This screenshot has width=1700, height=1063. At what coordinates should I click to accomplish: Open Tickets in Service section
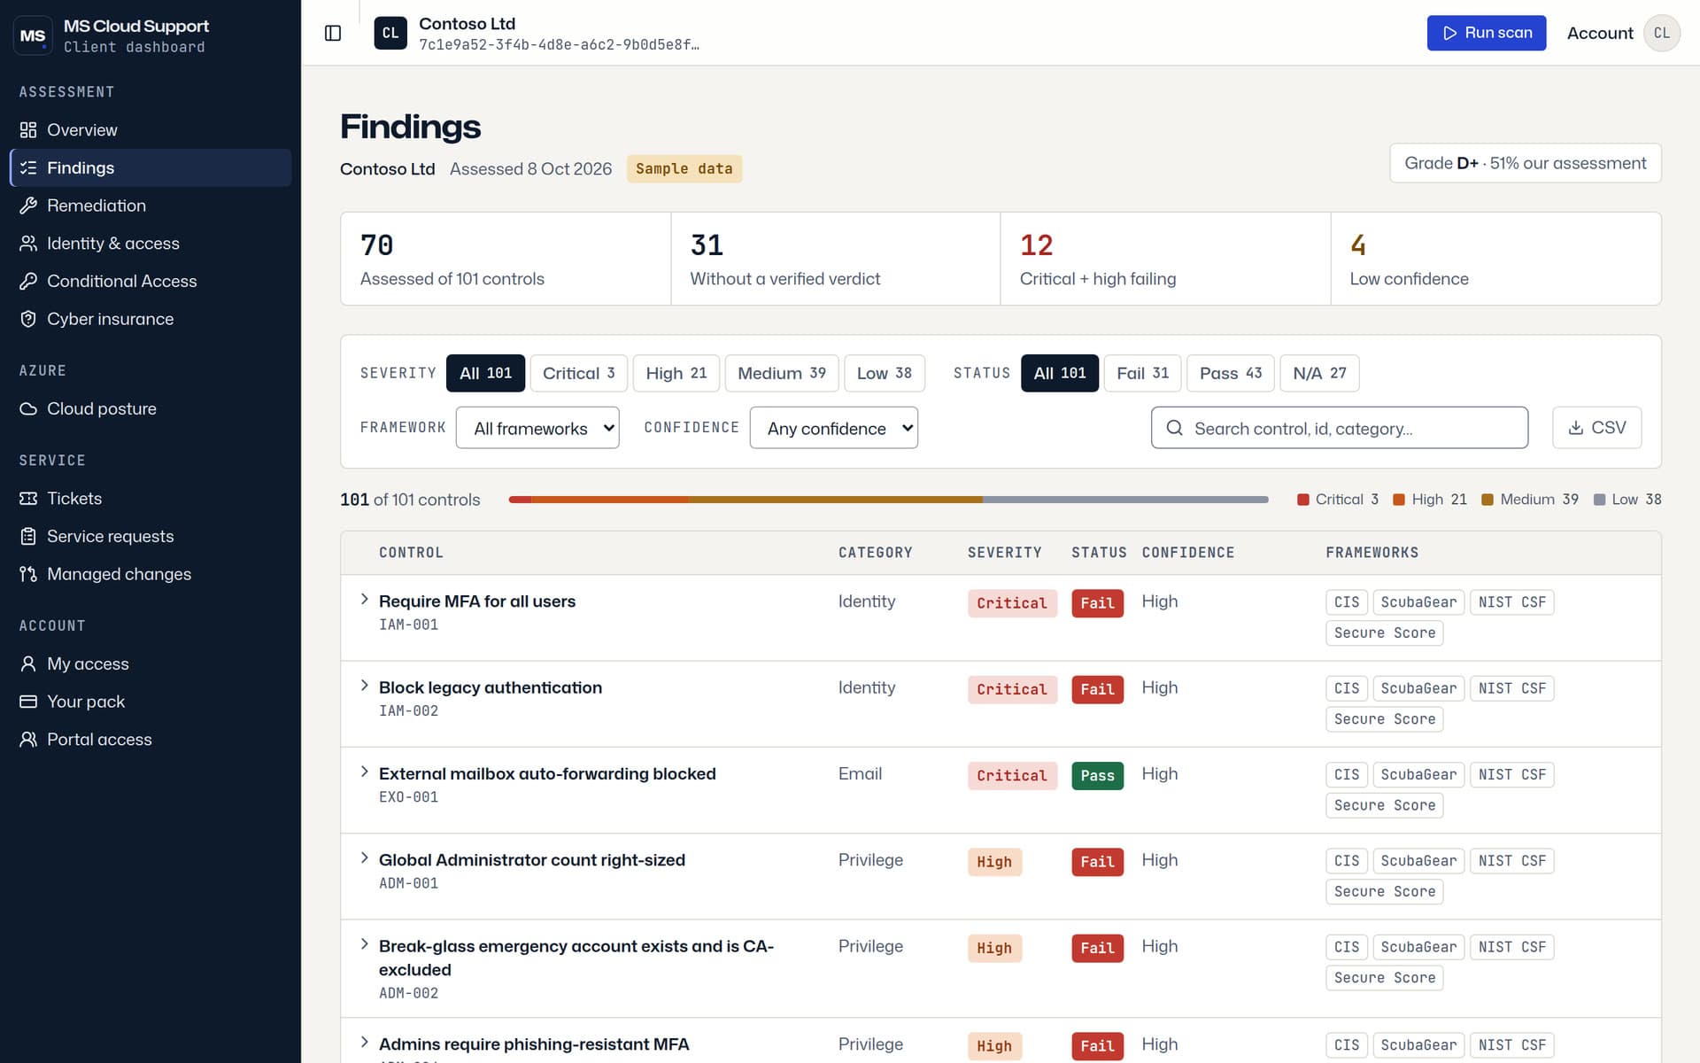[151, 499]
